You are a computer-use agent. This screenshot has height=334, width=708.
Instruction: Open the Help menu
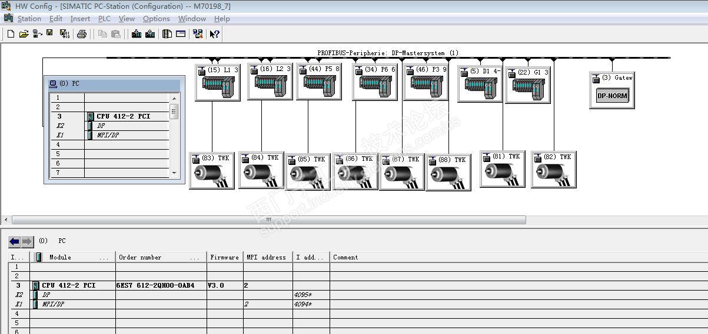click(x=222, y=19)
